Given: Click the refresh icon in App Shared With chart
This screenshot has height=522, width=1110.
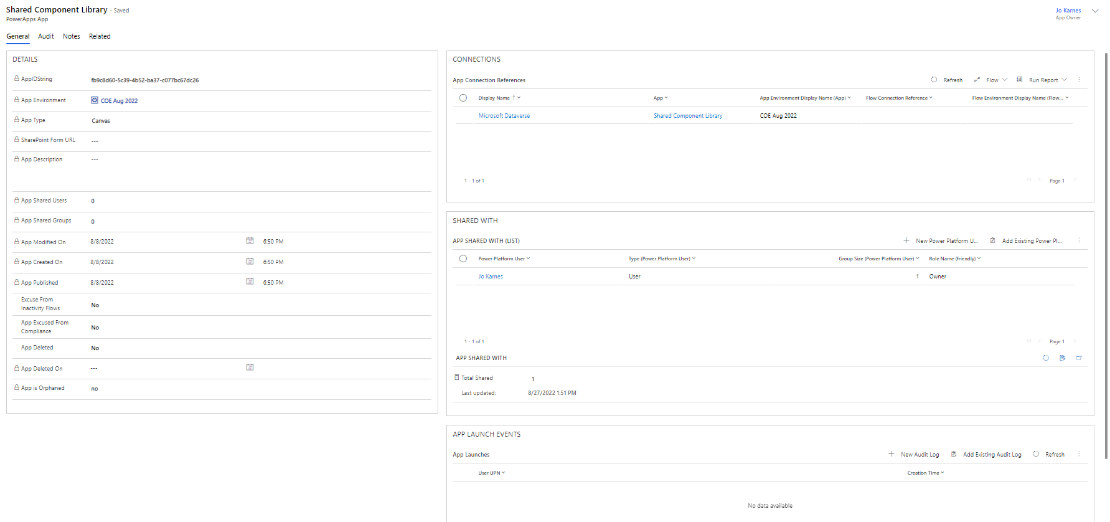Looking at the screenshot, I should 1046,358.
